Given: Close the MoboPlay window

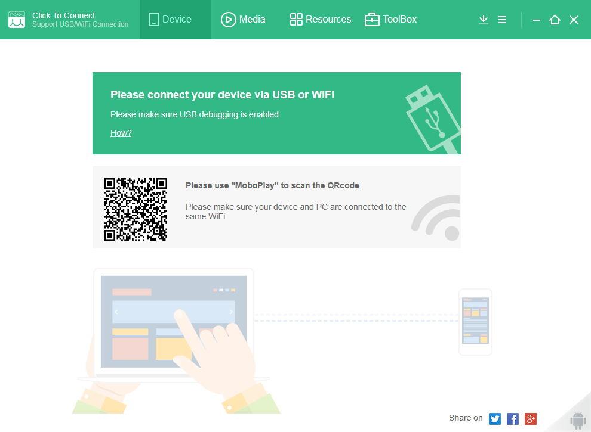Looking at the screenshot, I should pyautogui.click(x=574, y=20).
